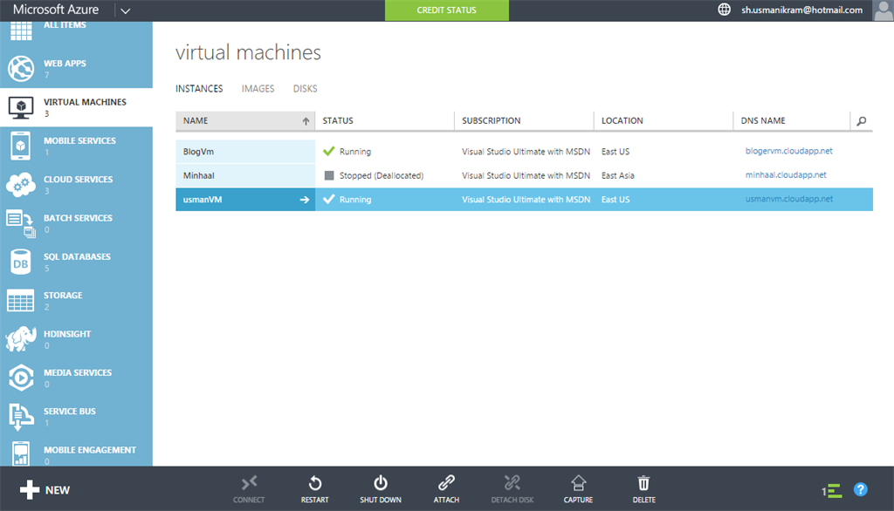This screenshot has width=894, height=511.
Task: Open the notifications list icon
Action: (832, 490)
